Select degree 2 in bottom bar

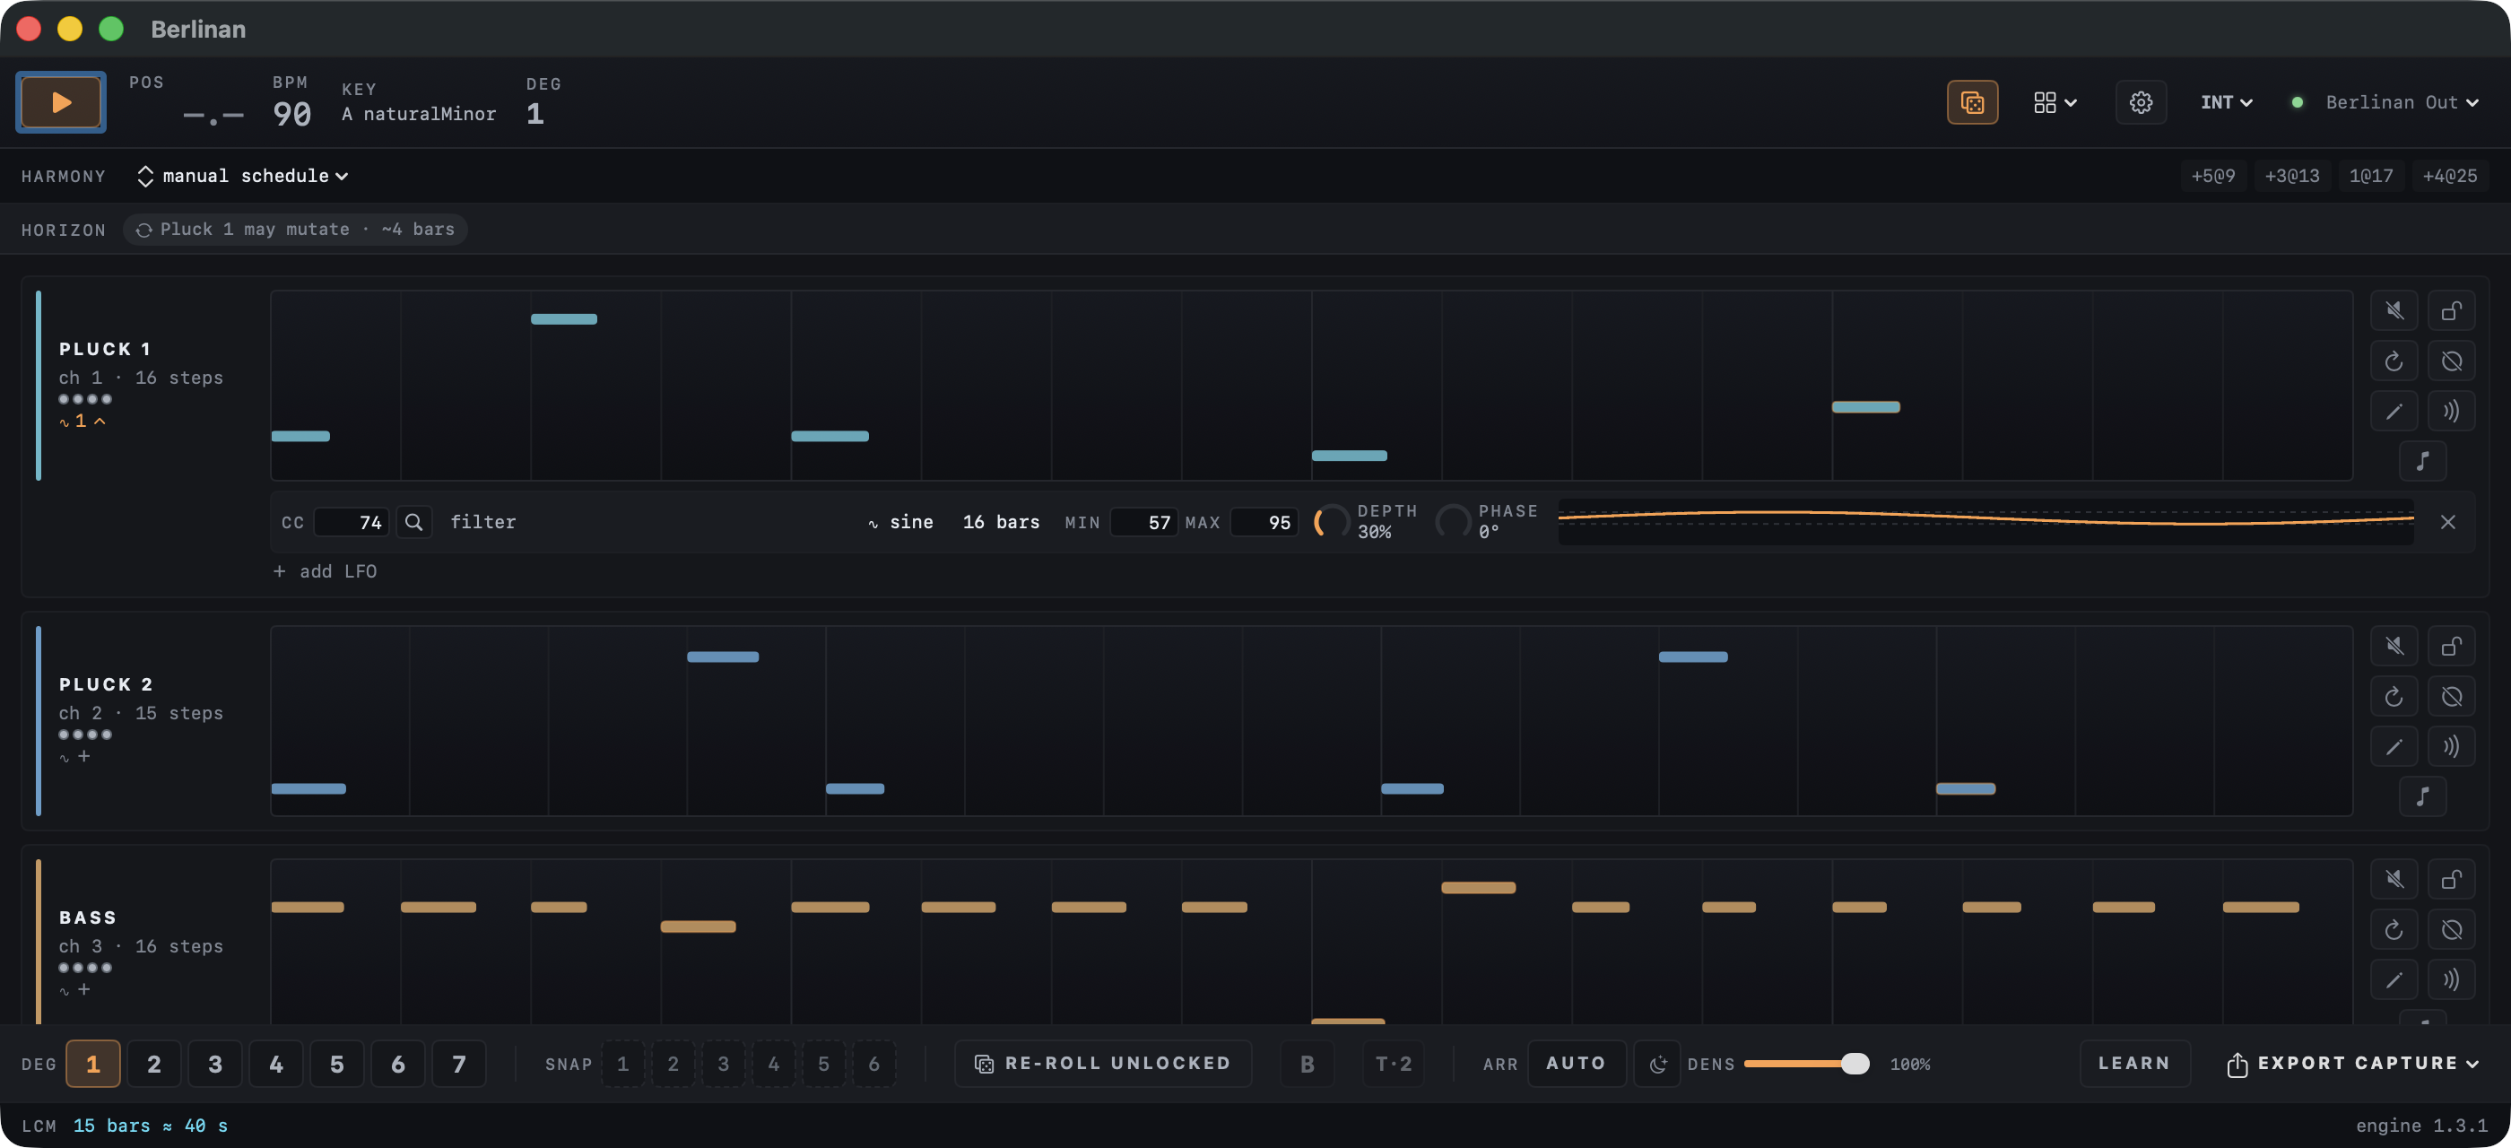click(154, 1065)
